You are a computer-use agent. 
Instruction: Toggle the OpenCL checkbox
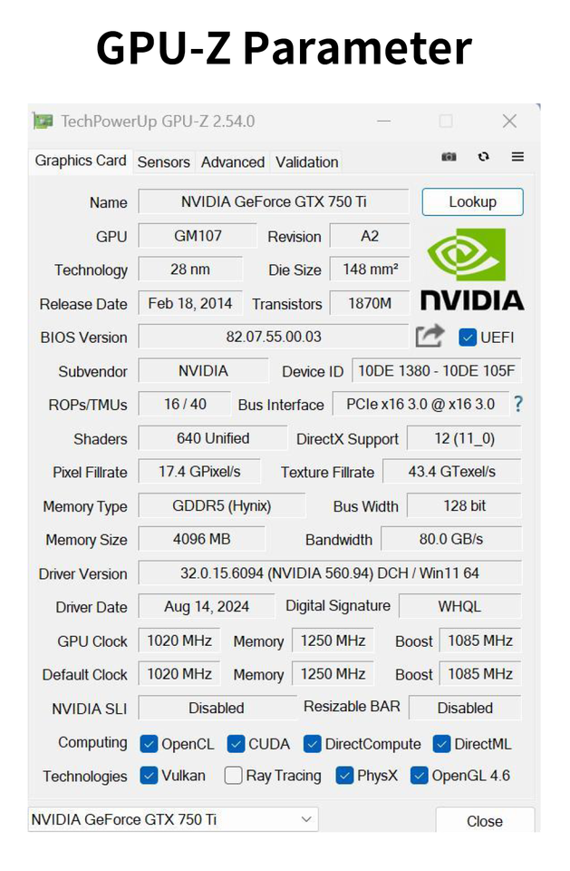point(150,744)
